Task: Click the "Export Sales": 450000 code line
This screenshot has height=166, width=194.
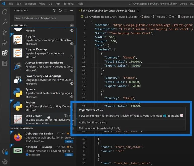Action: tap(122, 66)
